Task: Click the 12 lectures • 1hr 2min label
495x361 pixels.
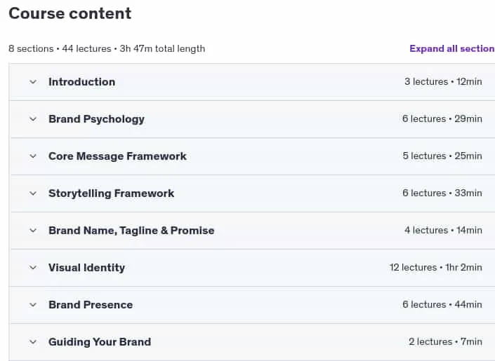Action: tap(435, 267)
